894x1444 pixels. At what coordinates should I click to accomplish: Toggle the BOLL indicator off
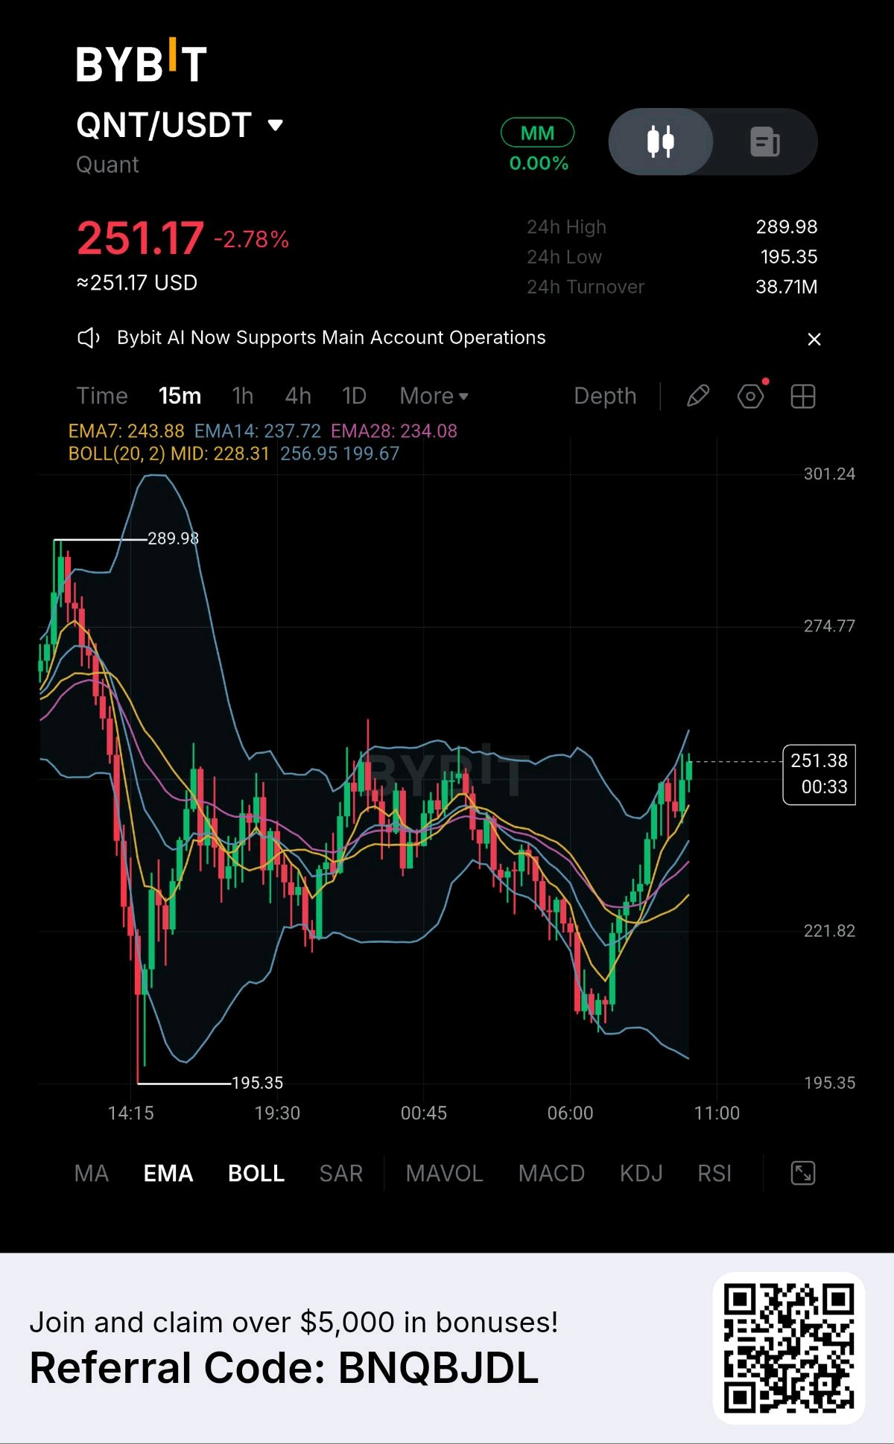256,1174
